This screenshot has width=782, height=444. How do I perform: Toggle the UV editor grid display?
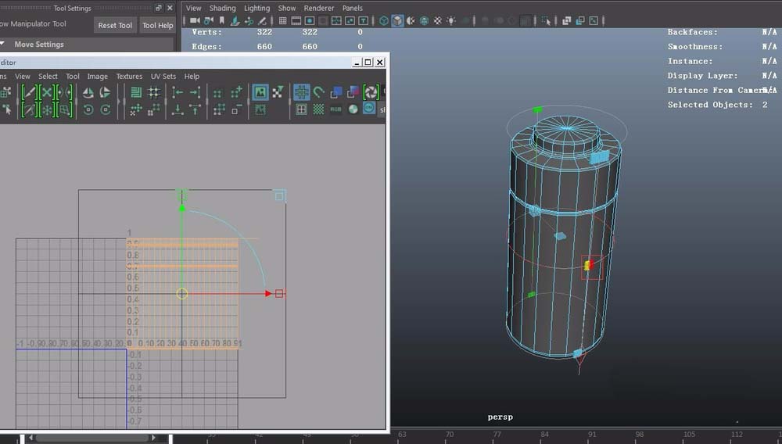(x=301, y=92)
